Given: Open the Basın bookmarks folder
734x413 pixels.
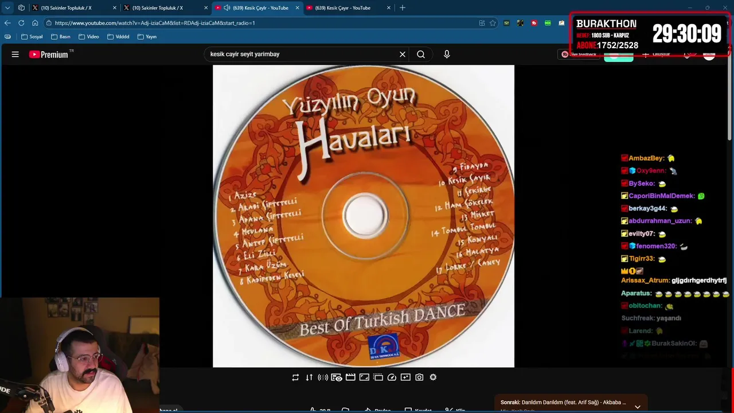Looking at the screenshot, I should [61, 37].
